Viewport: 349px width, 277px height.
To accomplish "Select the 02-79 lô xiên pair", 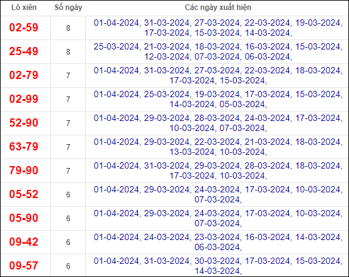I will coord(24,75).
